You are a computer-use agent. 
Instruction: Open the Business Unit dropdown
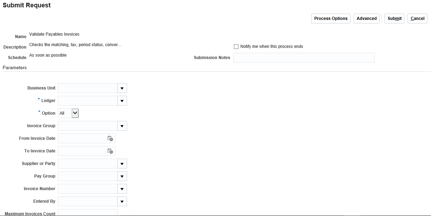pos(122,88)
